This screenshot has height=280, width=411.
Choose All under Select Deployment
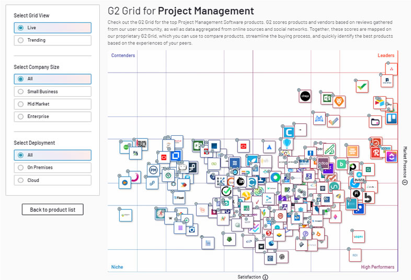[52, 155]
